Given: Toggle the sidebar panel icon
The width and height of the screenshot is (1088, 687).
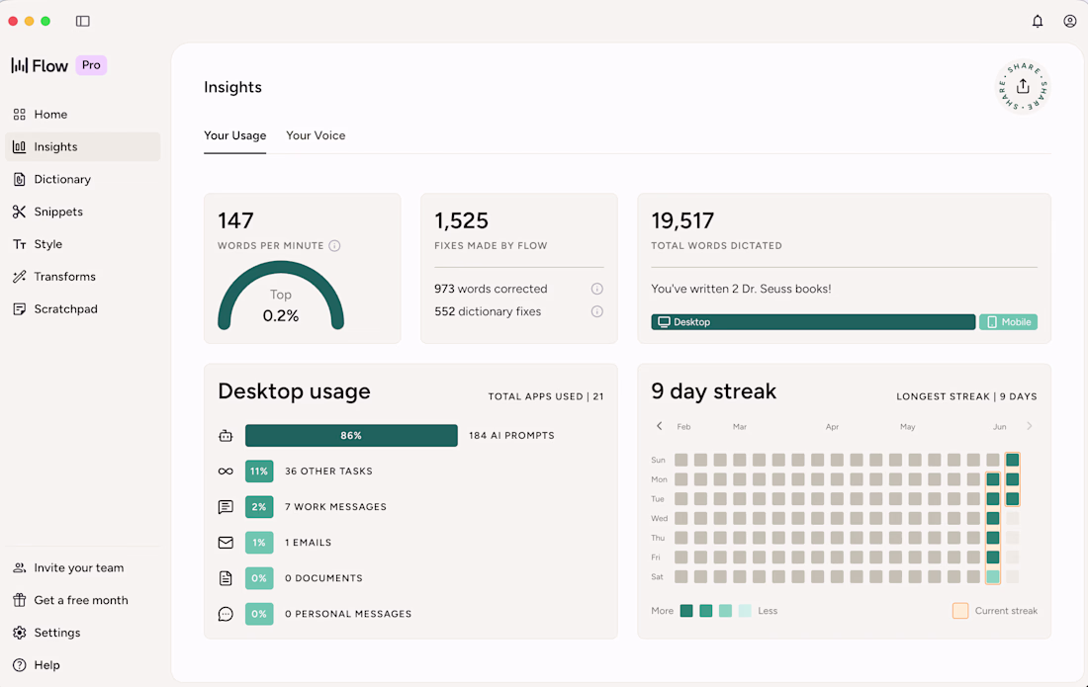Looking at the screenshot, I should tap(82, 21).
